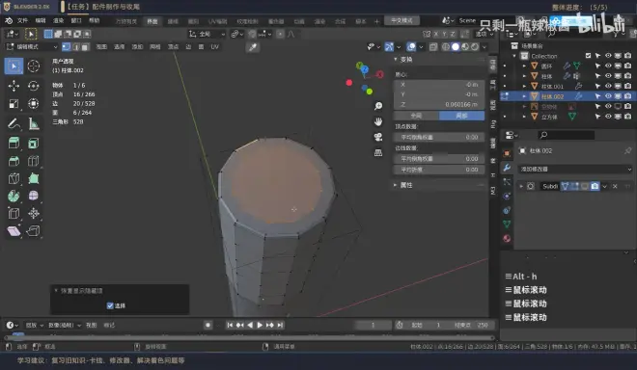Expand the Subdi modifier panel
Viewport: 637px width, 370px height.
[521, 186]
